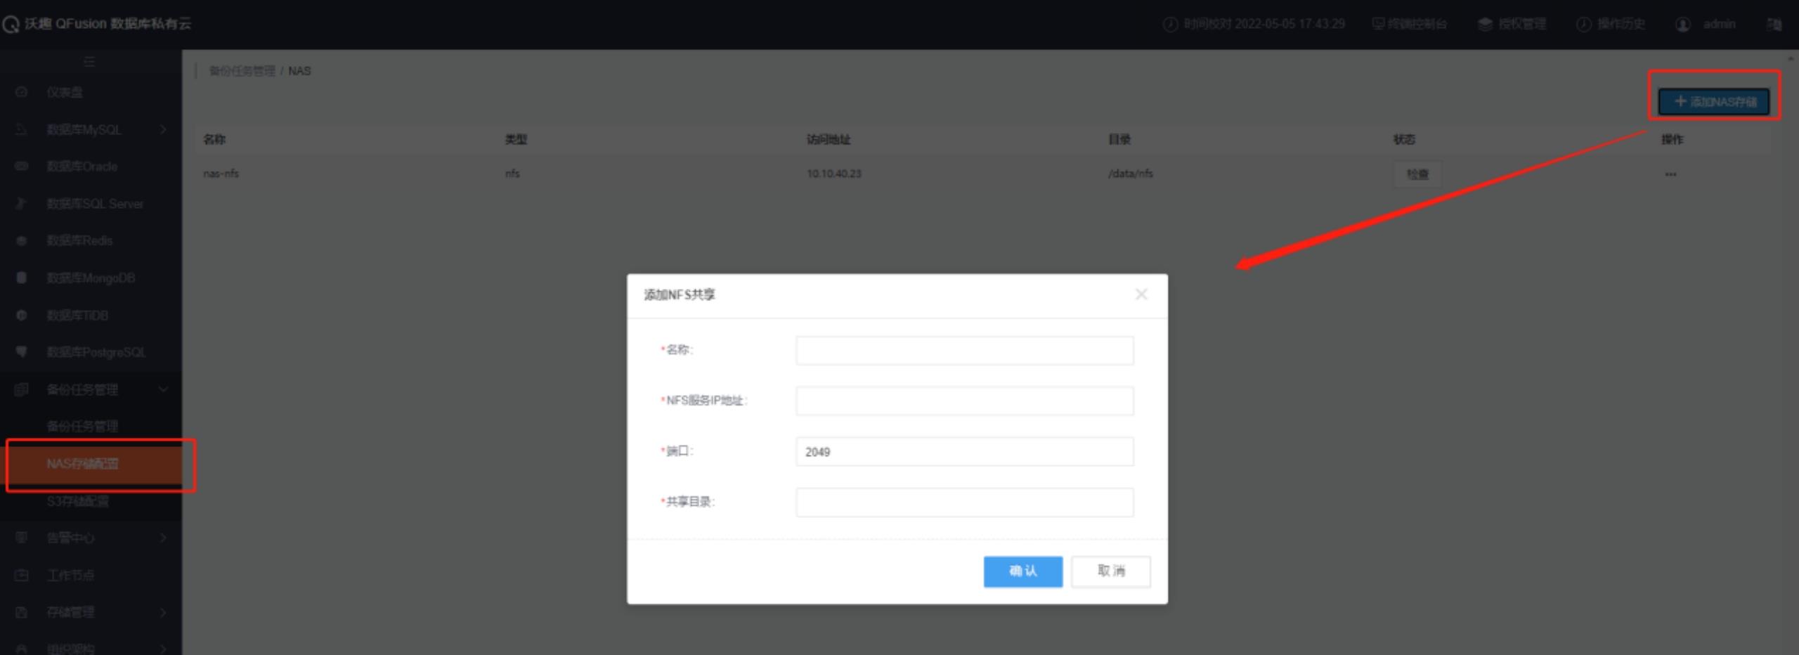
Task: Expand the 告警中心 chevron
Action: click(x=163, y=538)
